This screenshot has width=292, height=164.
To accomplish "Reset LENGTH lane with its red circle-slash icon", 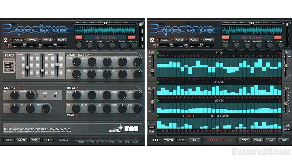I will (280, 101).
